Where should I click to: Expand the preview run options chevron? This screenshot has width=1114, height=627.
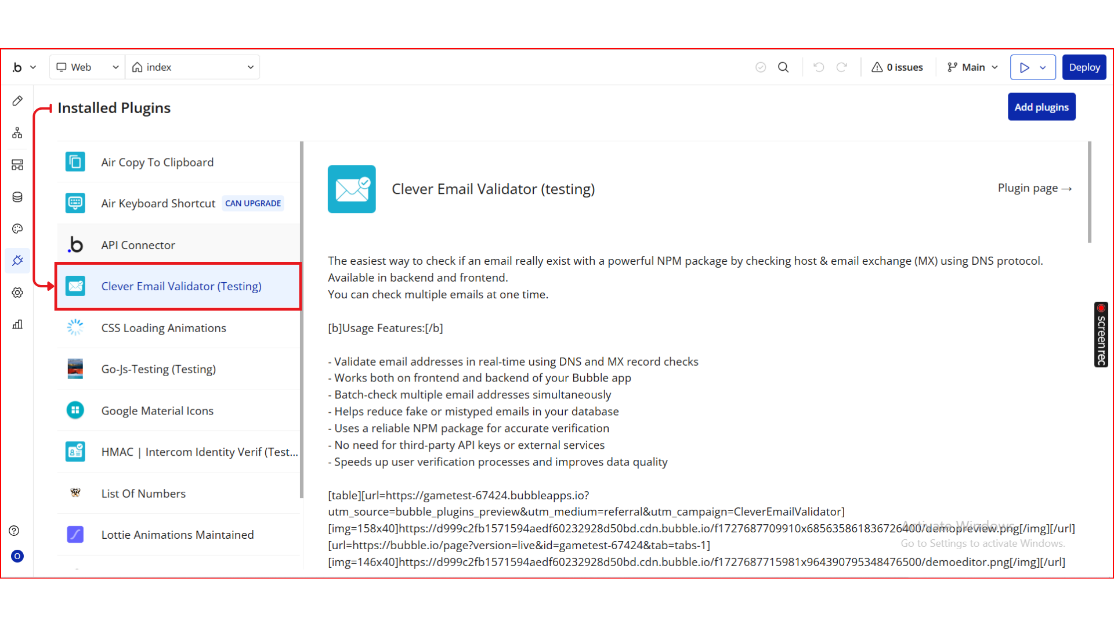pos(1043,67)
